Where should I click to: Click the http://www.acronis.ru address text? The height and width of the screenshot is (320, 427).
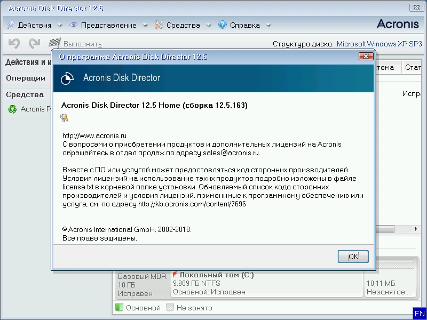pos(94,135)
